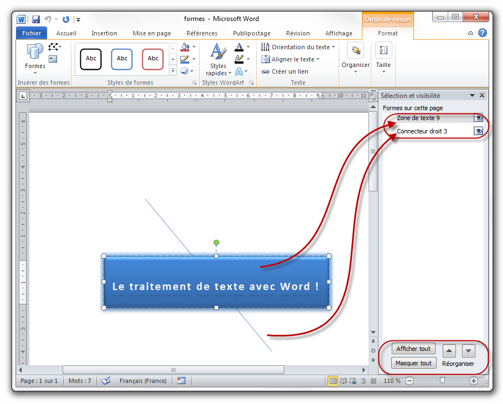Open the Formes shapes gallery
This screenshot has width=503, height=404.
click(35, 56)
